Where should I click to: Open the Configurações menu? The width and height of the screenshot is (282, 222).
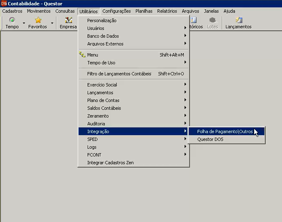[x=117, y=11]
